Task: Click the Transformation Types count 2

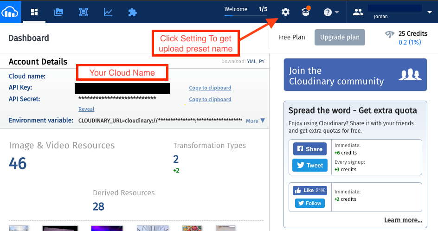Action: (x=176, y=159)
